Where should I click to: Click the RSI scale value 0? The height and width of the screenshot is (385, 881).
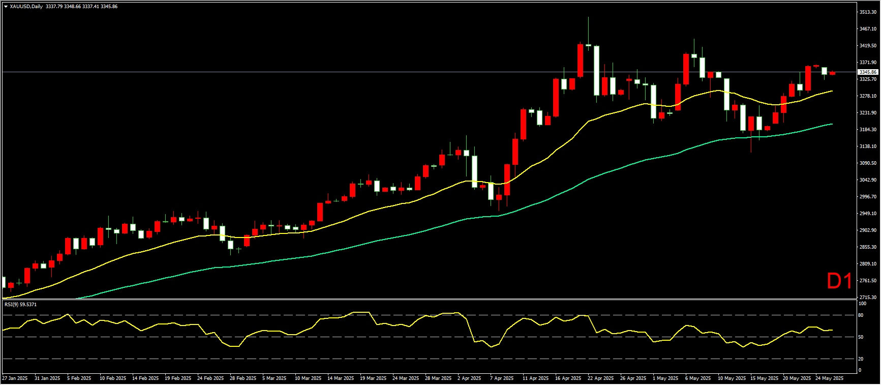[x=860, y=370]
